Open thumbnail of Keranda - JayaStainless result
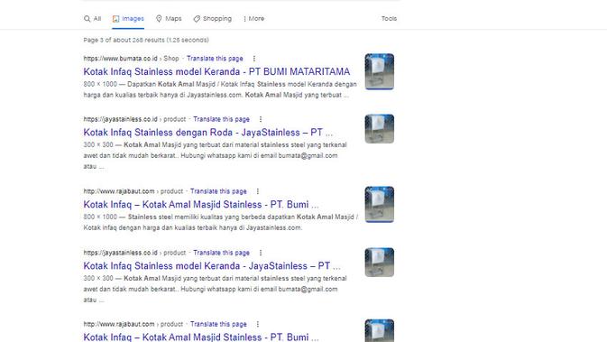Viewport: 607px width, 342px height. 380,263
